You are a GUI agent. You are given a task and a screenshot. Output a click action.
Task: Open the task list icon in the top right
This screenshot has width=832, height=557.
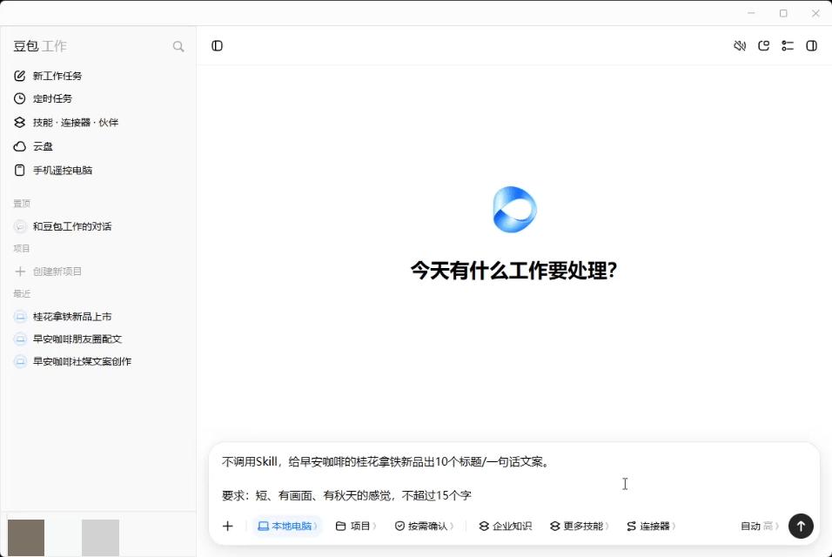click(788, 45)
